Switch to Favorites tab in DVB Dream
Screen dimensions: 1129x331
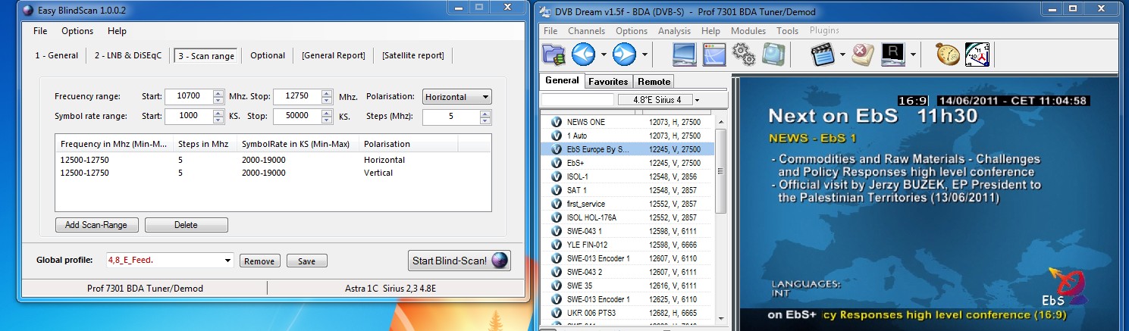pyautogui.click(x=609, y=81)
